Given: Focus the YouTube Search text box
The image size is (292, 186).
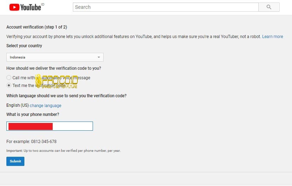Looking at the screenshot, I should pos(165,7).
